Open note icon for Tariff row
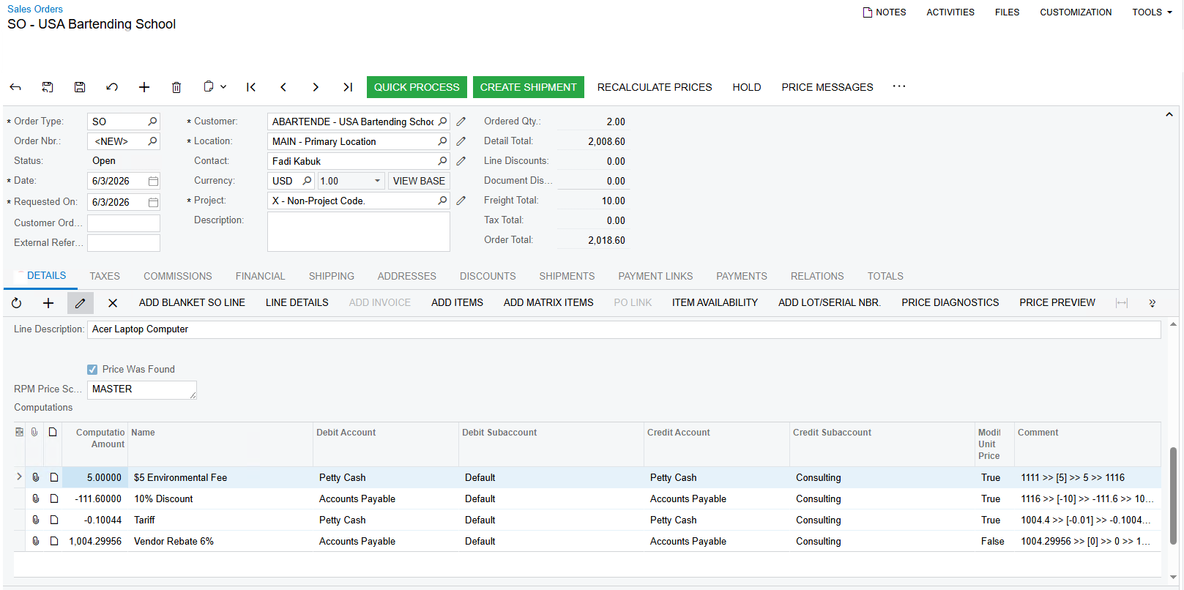 tap(54, 520)
